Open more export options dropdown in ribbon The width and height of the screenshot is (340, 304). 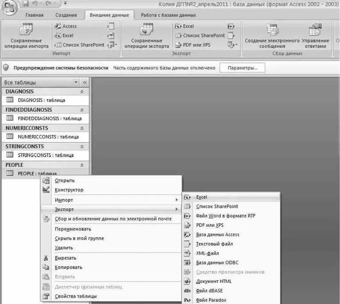[x=233, y=45]
